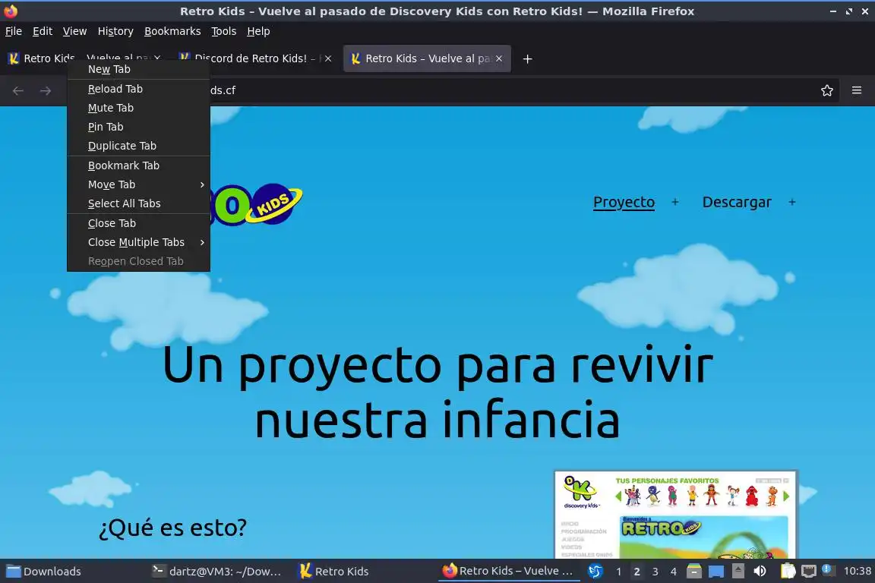Switch to the dartz@VM3 terminal in taskbar
Viewport: 875px width, 583px height.
[218, 572]
